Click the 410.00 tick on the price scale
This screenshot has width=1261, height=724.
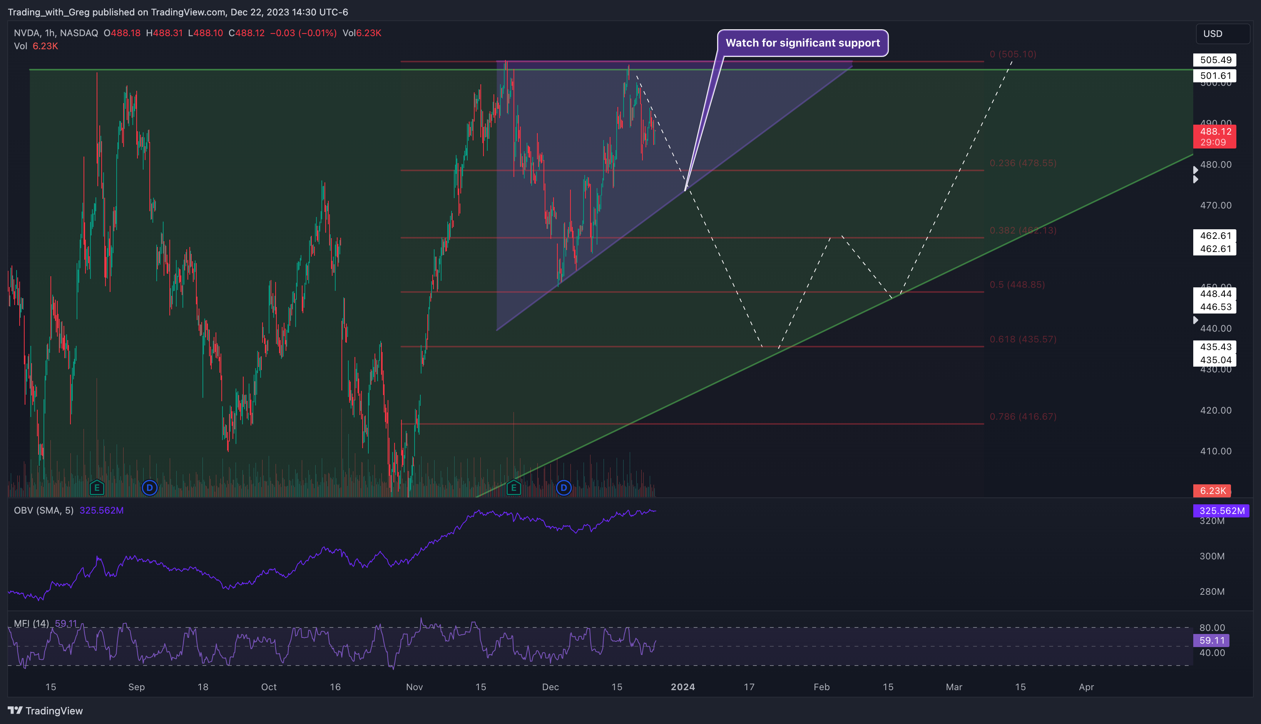(1215, 451)
